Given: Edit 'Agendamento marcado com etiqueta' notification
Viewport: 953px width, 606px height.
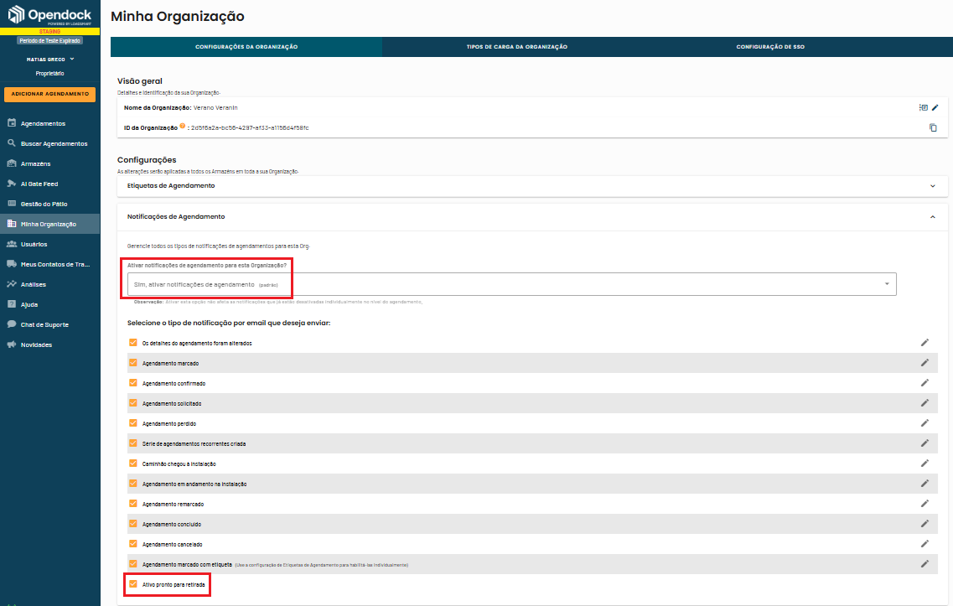Looking at the screenshot, I should (925, 563).
